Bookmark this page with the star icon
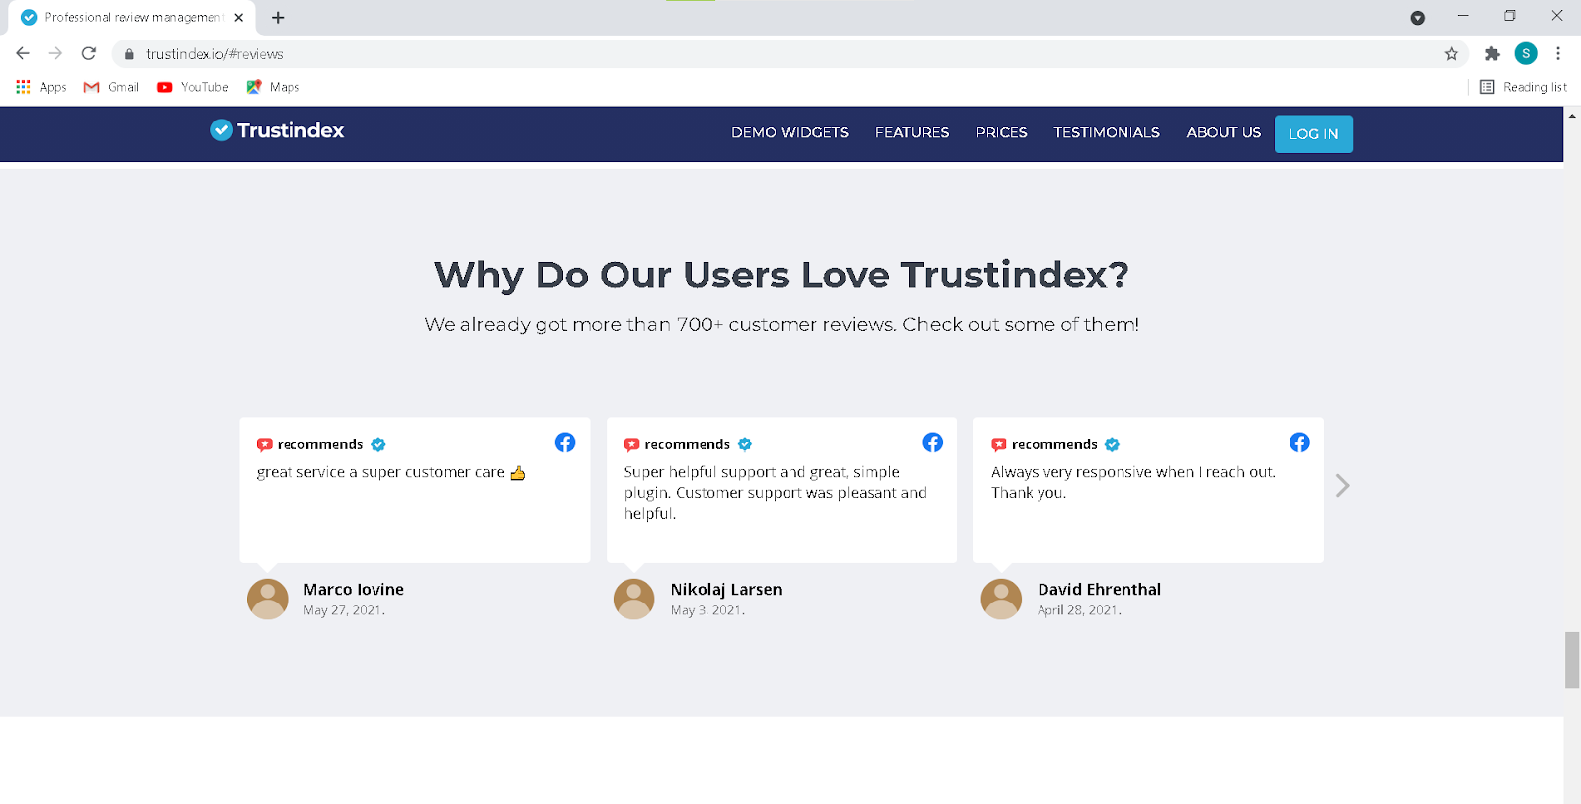 [1451, 54]
